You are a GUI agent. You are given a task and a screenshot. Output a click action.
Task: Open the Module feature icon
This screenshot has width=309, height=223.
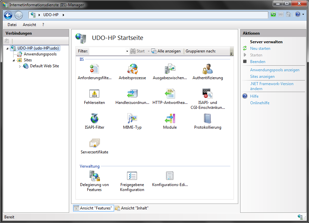pos(170,118)
